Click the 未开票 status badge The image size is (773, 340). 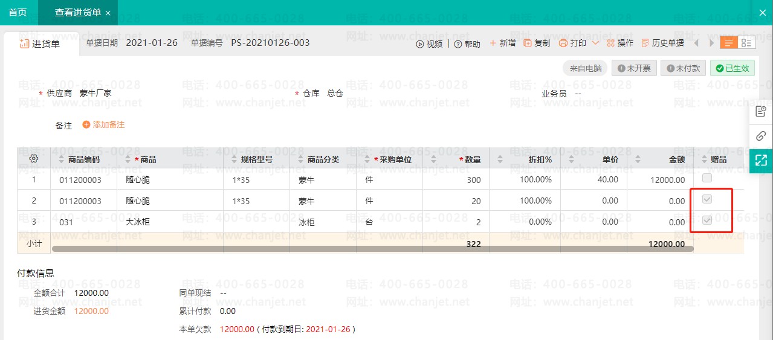pos(634,68)
